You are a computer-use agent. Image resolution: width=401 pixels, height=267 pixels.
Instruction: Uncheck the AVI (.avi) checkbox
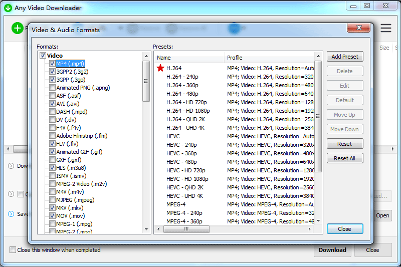[52, 104]
